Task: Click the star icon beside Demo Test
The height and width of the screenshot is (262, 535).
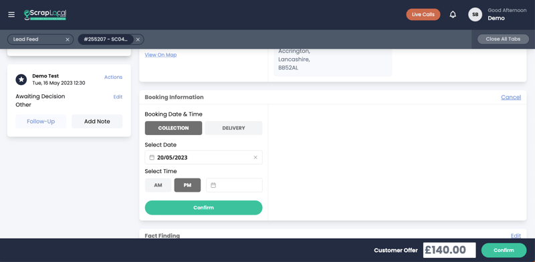Action: [x=21, y=80]
